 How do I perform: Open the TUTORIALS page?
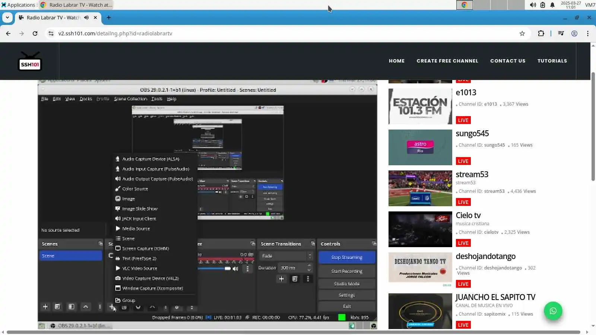pyautogui.click(x=552, y=61)
